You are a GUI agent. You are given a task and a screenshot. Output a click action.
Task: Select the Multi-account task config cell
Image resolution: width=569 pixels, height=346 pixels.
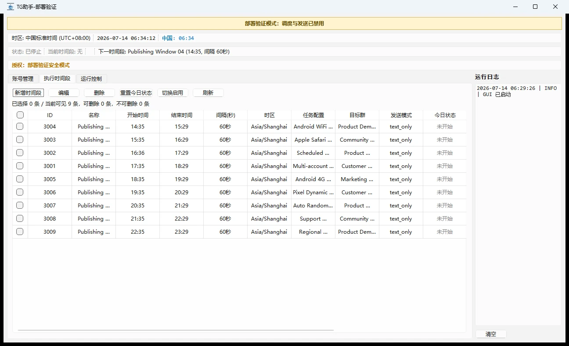tap(313, 166)
